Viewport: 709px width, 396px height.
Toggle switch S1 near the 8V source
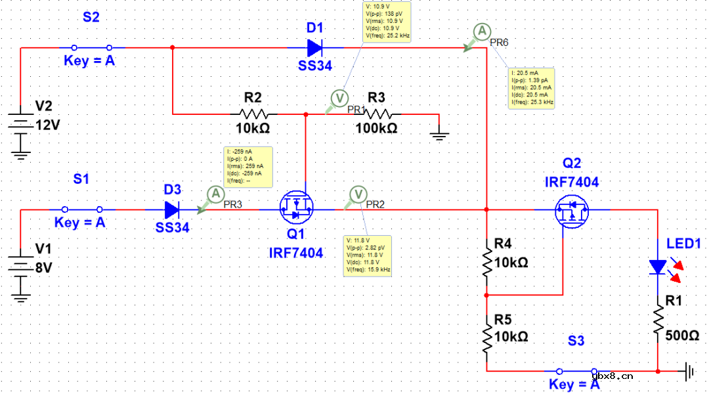[x=82, y=210]
